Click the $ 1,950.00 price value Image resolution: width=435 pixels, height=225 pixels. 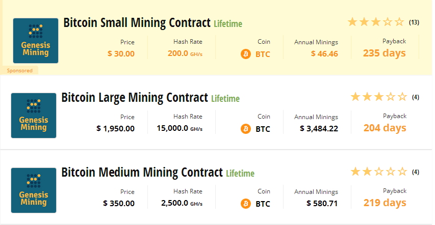click(115, 129)
